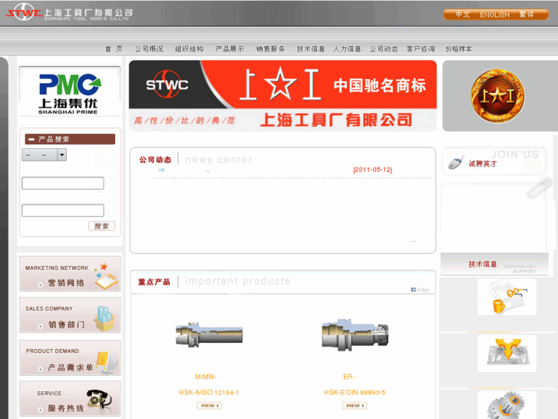Click VIEW button under HSK-A/ISO 12164-1
Image resolution: width=558 pixels, height=419 pixels.
pyautogui.click(x=210, y=405)
